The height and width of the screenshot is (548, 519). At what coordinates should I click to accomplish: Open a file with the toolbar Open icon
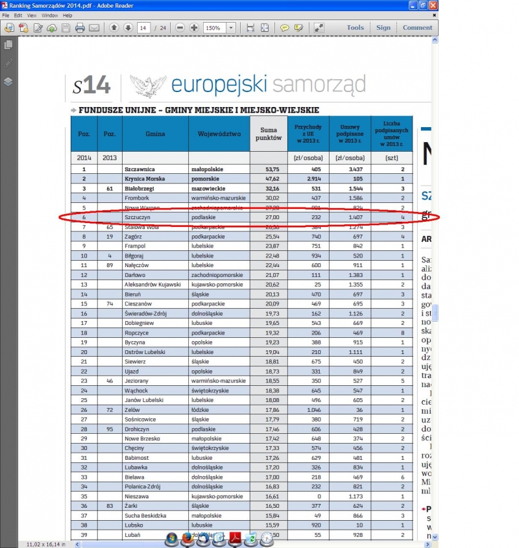coord(10,28)
